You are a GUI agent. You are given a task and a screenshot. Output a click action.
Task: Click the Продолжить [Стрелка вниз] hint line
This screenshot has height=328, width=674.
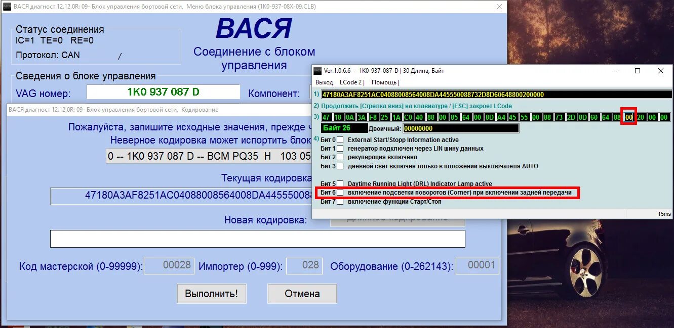pos(417,106)
